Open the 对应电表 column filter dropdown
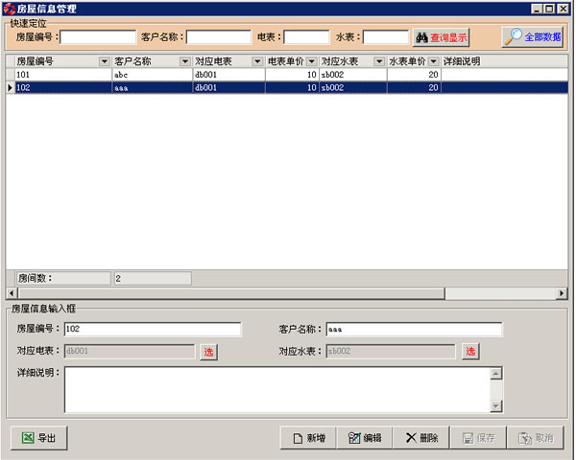The width and height of the screenshot is (576, 460). coord(257,61)
